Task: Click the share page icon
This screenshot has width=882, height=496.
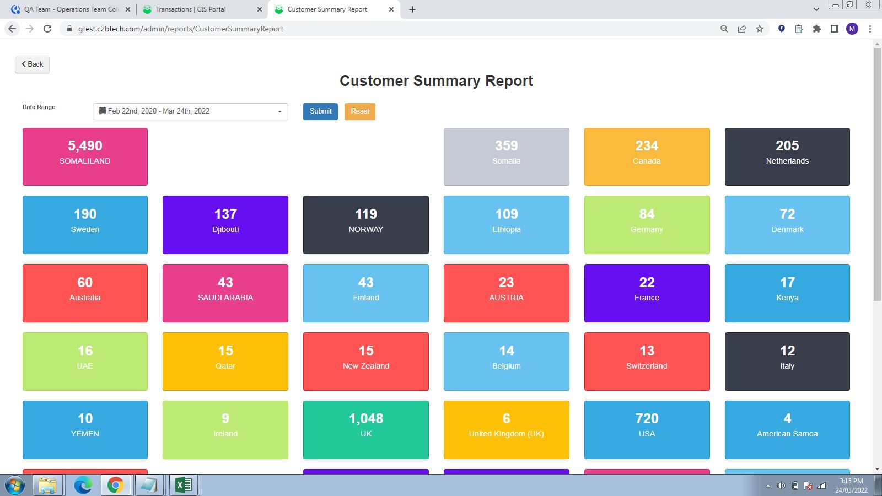Action: [742, 29]
